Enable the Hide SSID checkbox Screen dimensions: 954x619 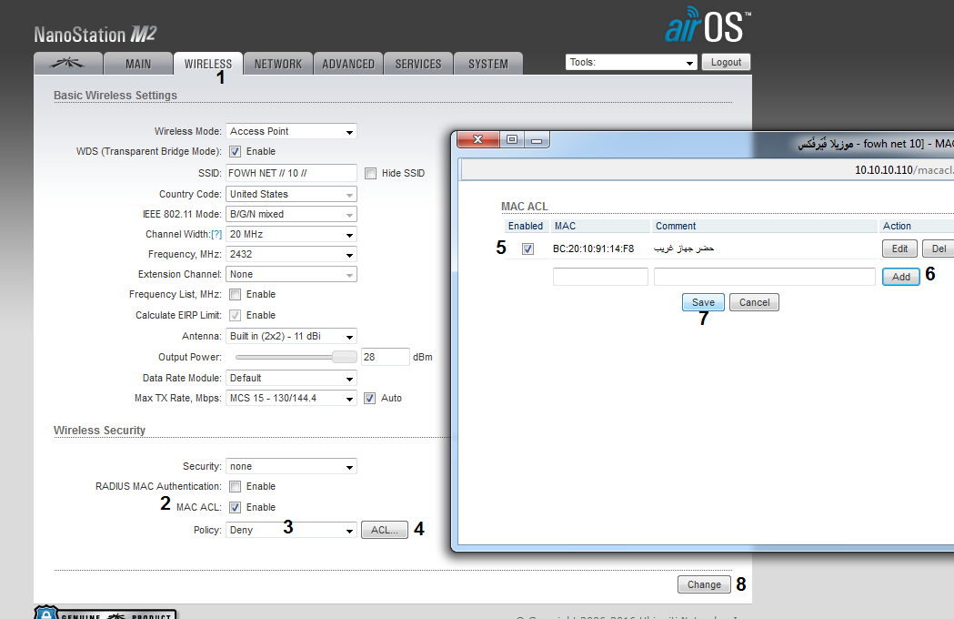pos(370,173)
